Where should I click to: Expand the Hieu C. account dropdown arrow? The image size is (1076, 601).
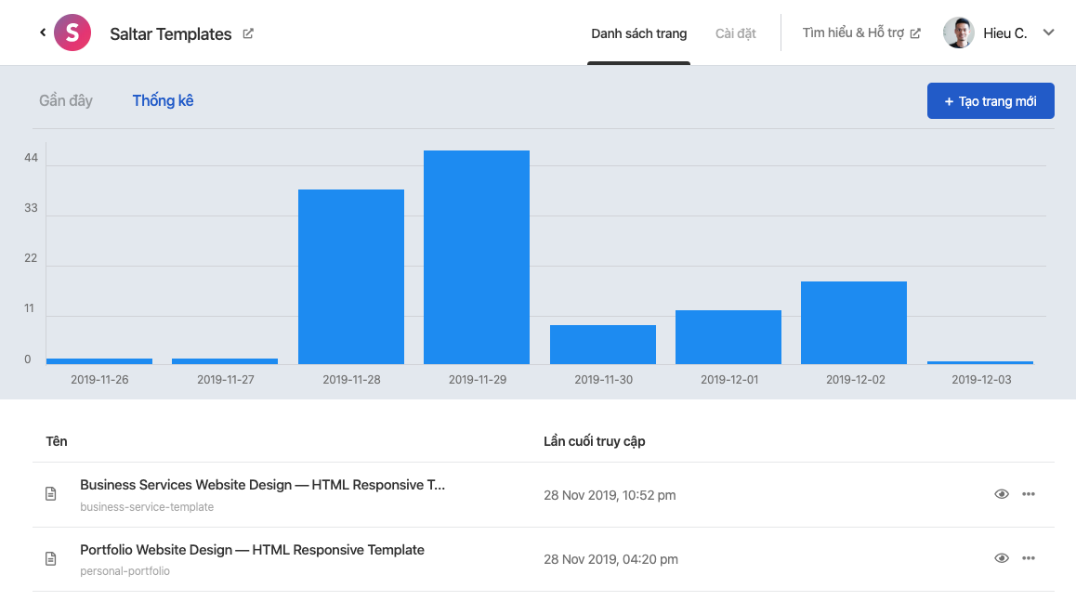(x=1048, y=33)
